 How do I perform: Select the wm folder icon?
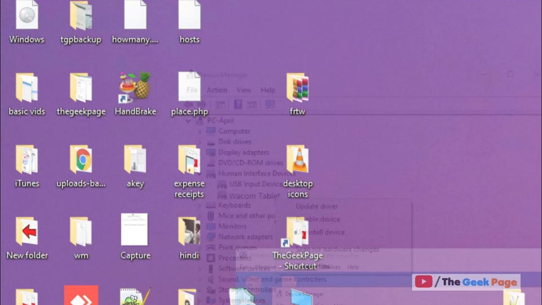coord(81,232)
